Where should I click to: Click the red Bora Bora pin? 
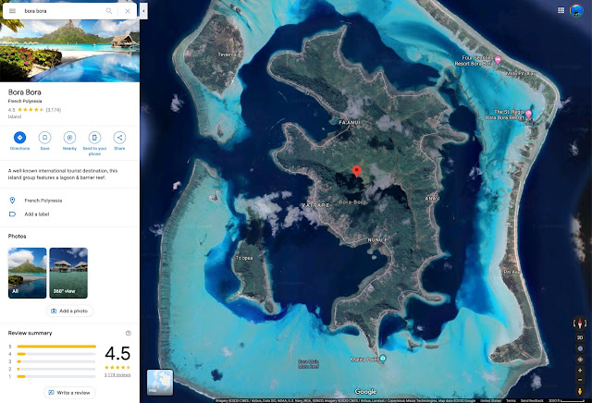click(356, 171)
